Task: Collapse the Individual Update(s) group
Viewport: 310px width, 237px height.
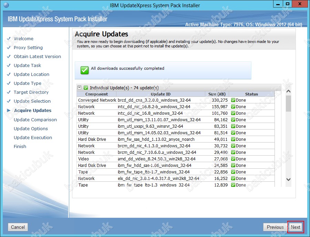Action: (80, 87)
